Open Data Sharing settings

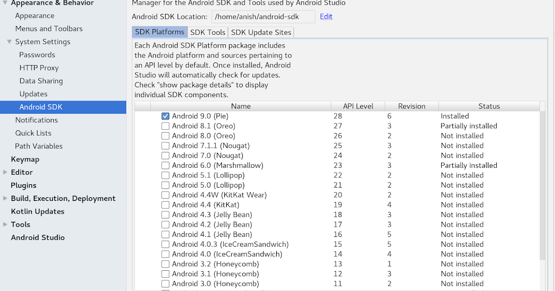41,81
